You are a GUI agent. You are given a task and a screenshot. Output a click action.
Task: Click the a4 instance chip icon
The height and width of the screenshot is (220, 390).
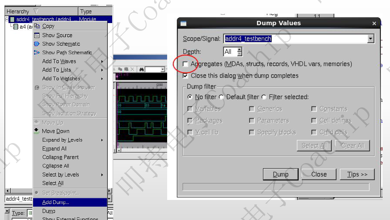[16, 27]
